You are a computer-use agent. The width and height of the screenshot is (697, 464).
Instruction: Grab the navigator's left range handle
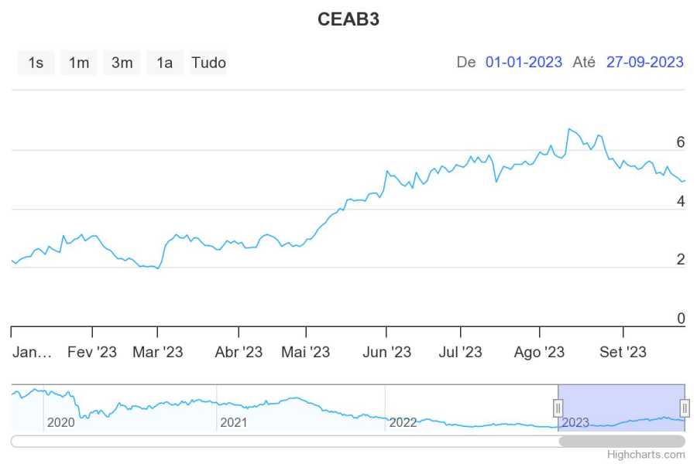click(558, 408)
